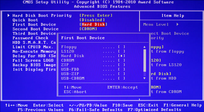Change the Disabled value for Quick Boot
The height and width of the screenshot is (112, 204).
[x=92, y=20]
